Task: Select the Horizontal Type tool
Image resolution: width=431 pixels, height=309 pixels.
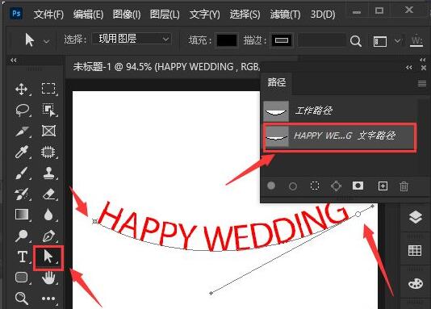Action: (23, 257)
